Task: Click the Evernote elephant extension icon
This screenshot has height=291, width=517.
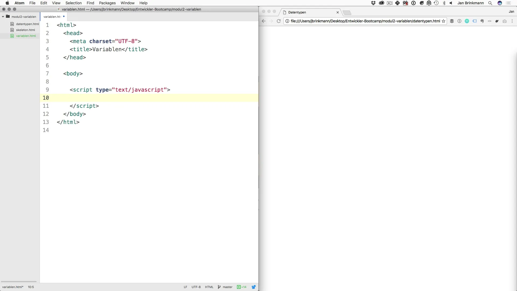Action: pos(482,21)
